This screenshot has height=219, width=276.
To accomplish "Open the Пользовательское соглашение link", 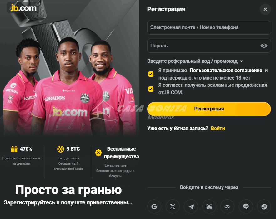I will point(226,71).
